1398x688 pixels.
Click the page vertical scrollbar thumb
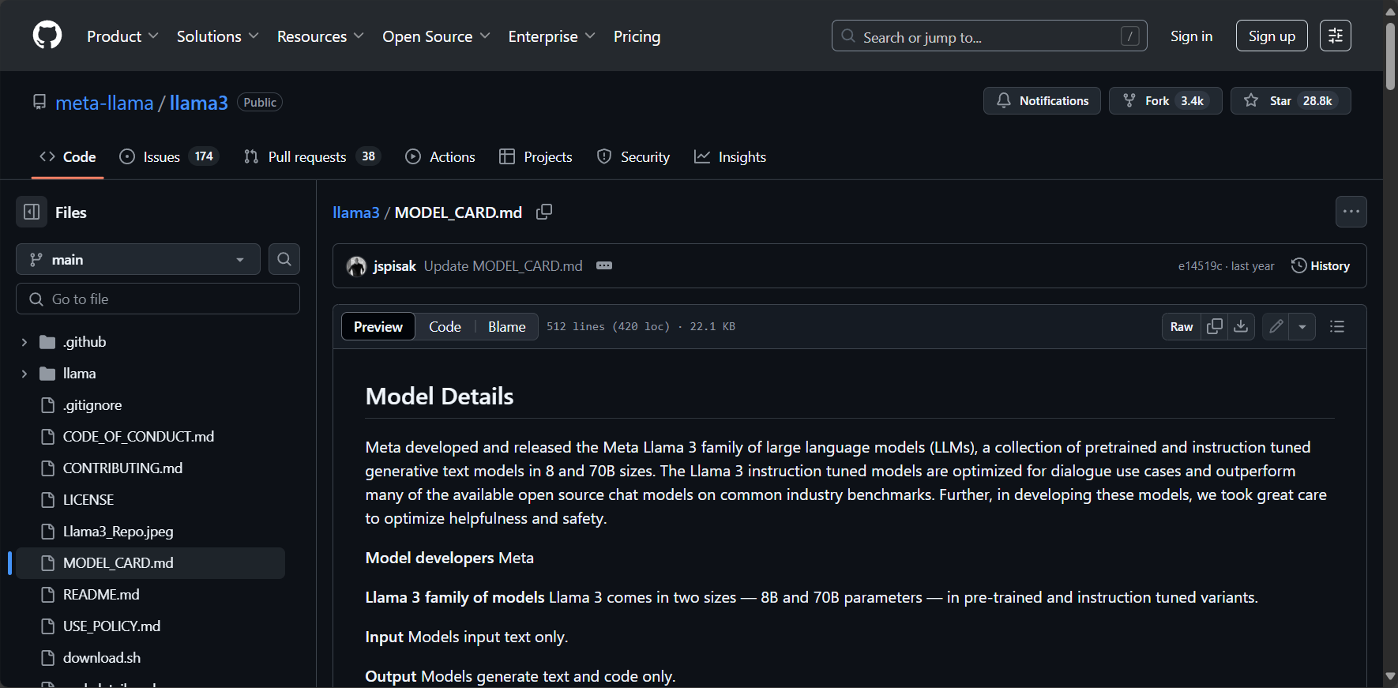[x=1390, y=55]
